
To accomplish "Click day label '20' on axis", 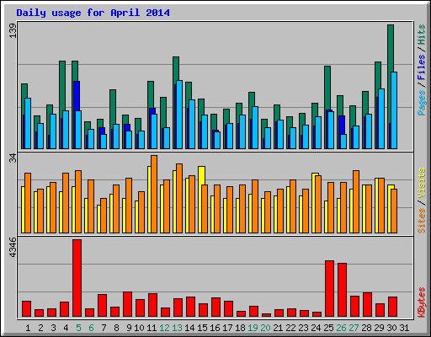I will click(265, 328).
